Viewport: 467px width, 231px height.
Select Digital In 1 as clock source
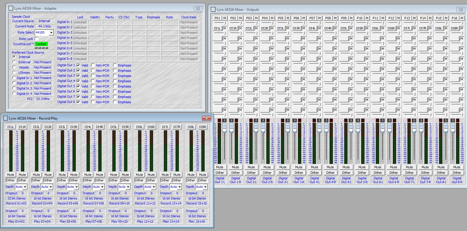click(x=14, y=78)
